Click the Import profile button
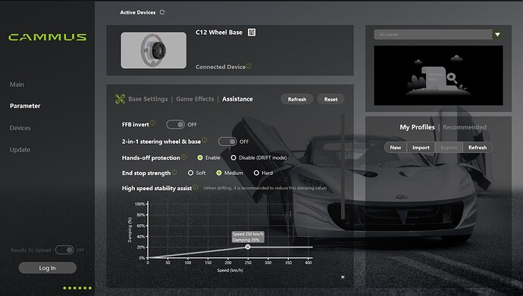 421,148
